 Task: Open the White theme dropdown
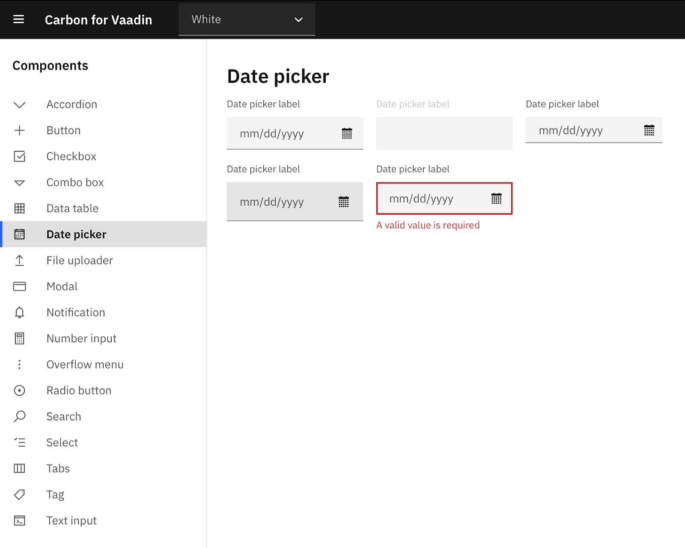247,20
